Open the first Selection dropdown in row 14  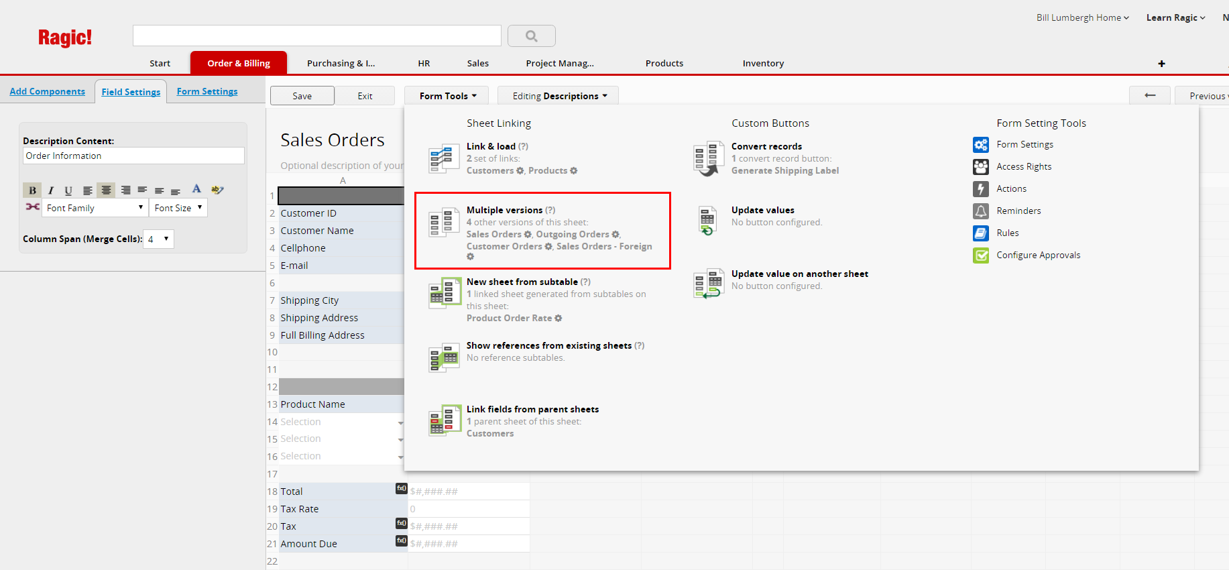400,422
